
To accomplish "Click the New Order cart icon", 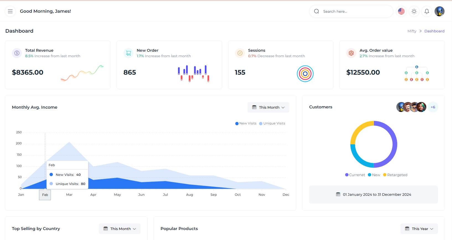I will 128,53.
